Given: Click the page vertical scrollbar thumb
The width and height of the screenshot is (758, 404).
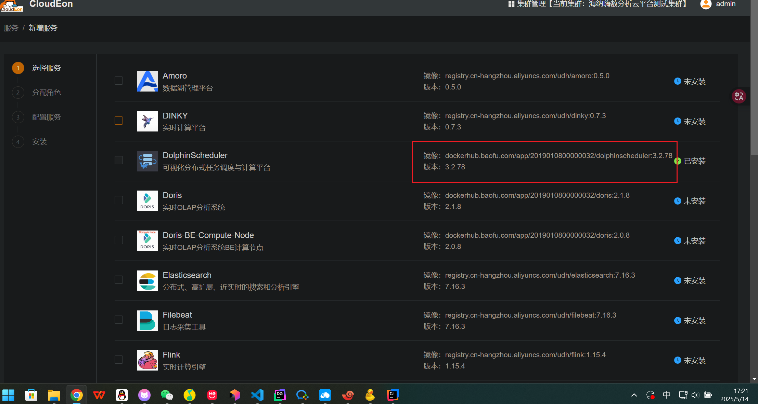Looking at the screenshot, I should (754, 77).
